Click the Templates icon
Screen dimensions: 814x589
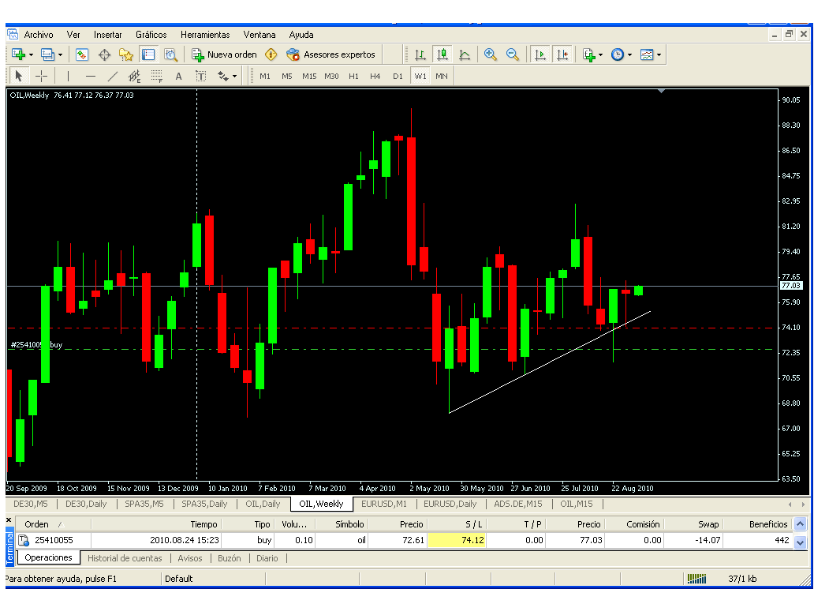click(647, 54)
